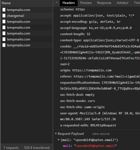Click file icon of fifth request row
140x150 pixels.
pos(4,33)
